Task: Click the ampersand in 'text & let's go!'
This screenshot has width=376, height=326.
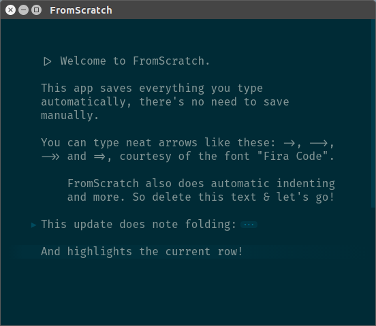Action: coord(266,197)
